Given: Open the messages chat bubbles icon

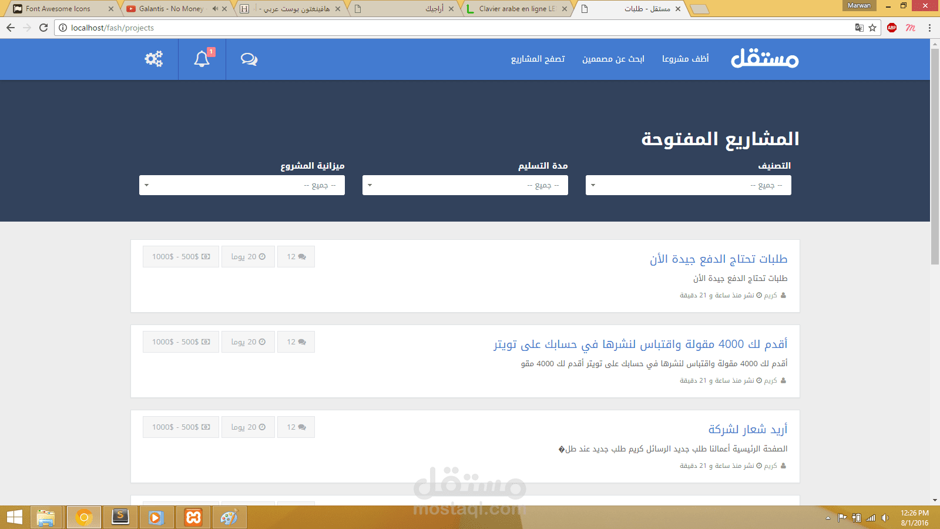Looking at the screenshot, I should click(x=249, y=59).
